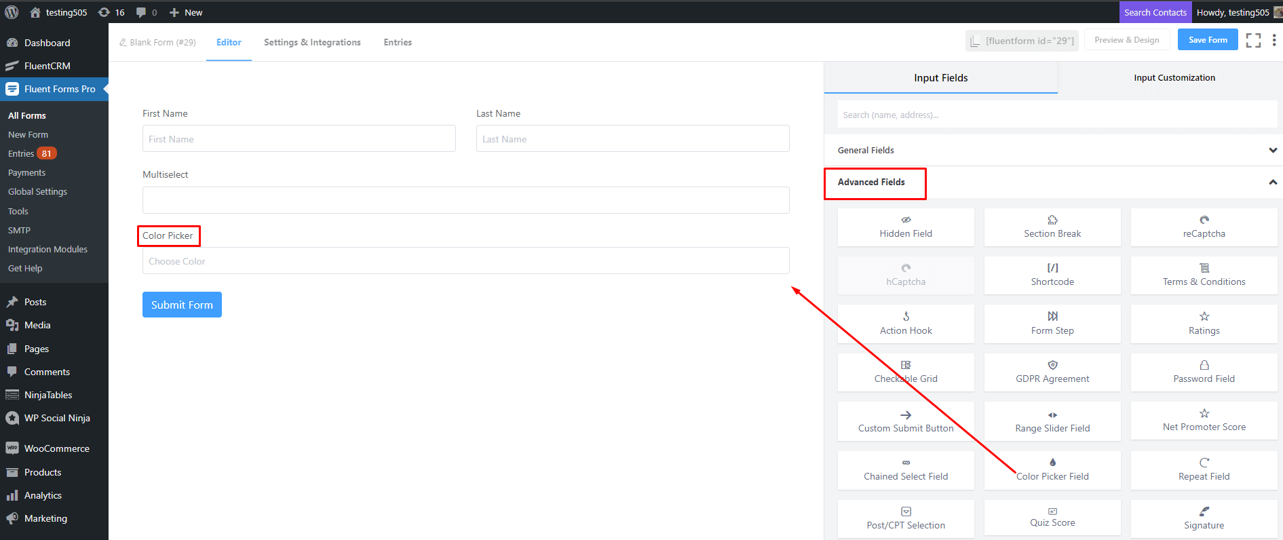Open NinjaTables sidebar menu
The width and height of the screenshot is (1283, 540).
coord(54,395)
